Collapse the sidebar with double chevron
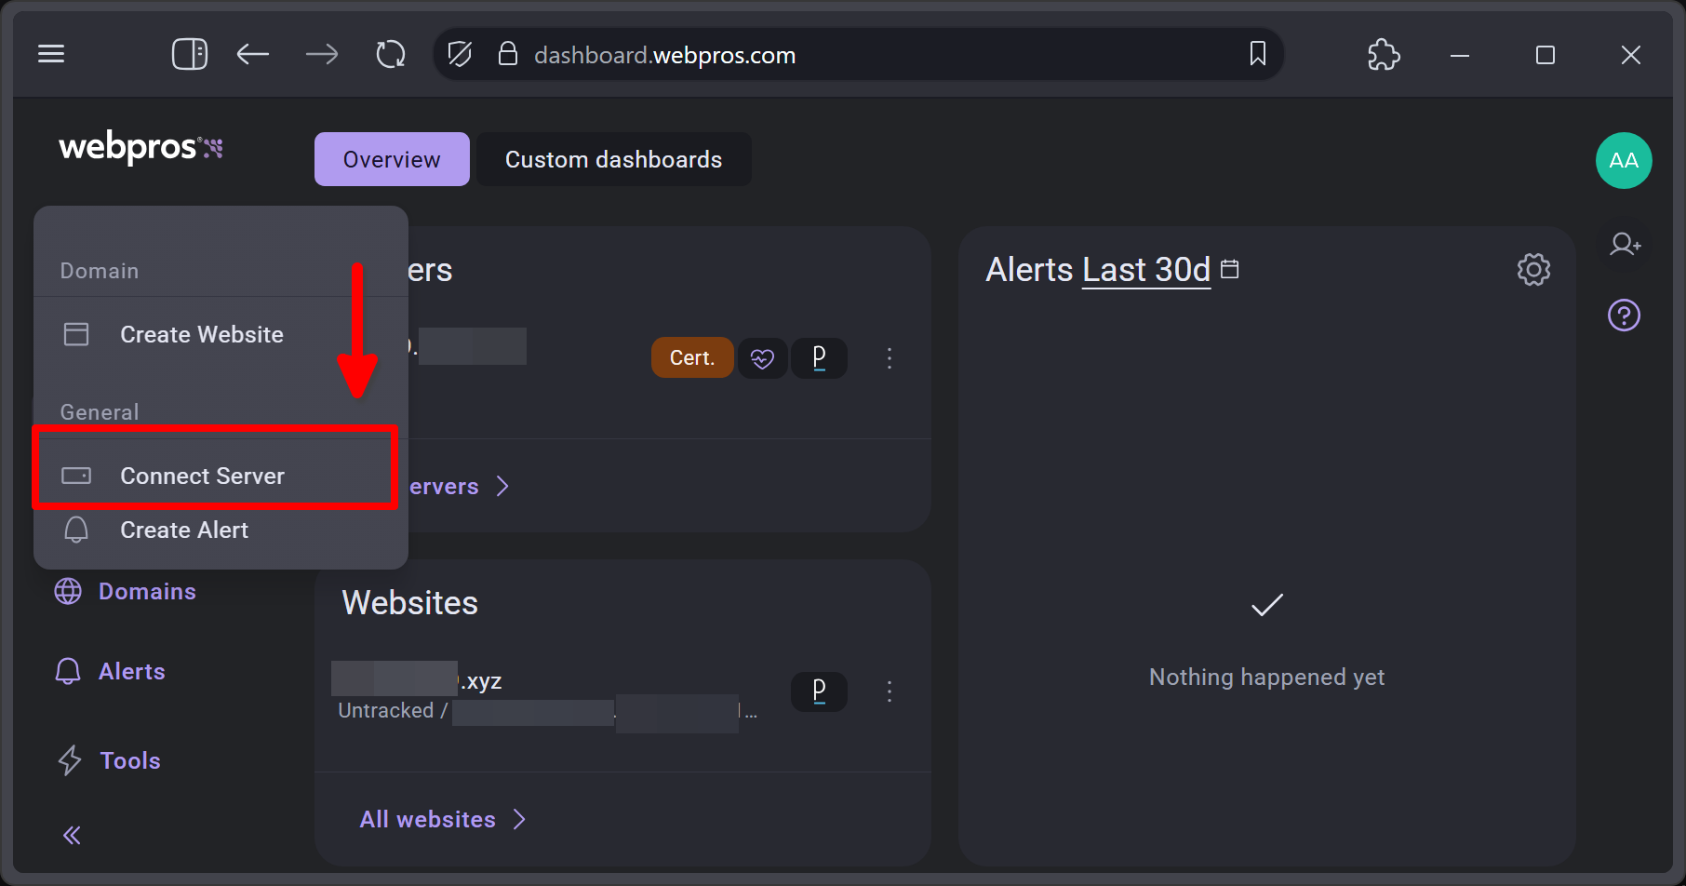Viewport: 1686px width, 886px height. [72, 835]
